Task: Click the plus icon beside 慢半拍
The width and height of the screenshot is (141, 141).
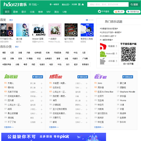Action: click(42, 88)
